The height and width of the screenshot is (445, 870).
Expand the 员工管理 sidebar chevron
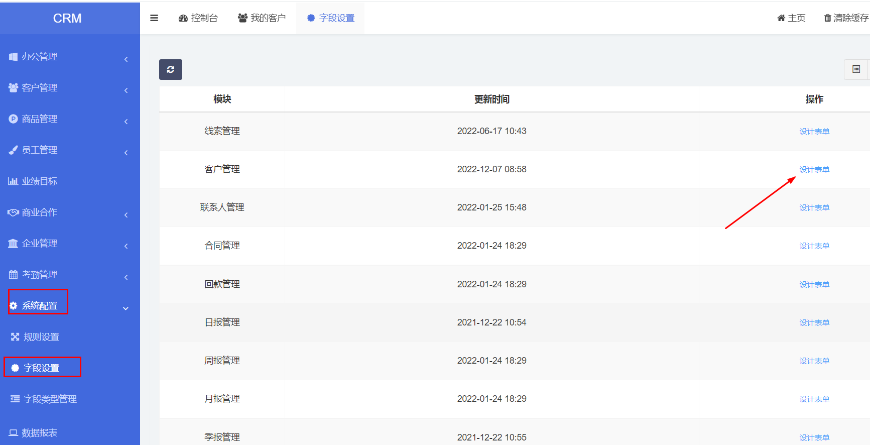(x=126, y=153)
